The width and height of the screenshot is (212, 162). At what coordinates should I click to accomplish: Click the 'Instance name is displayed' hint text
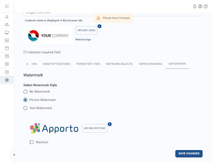pos(54,21)
